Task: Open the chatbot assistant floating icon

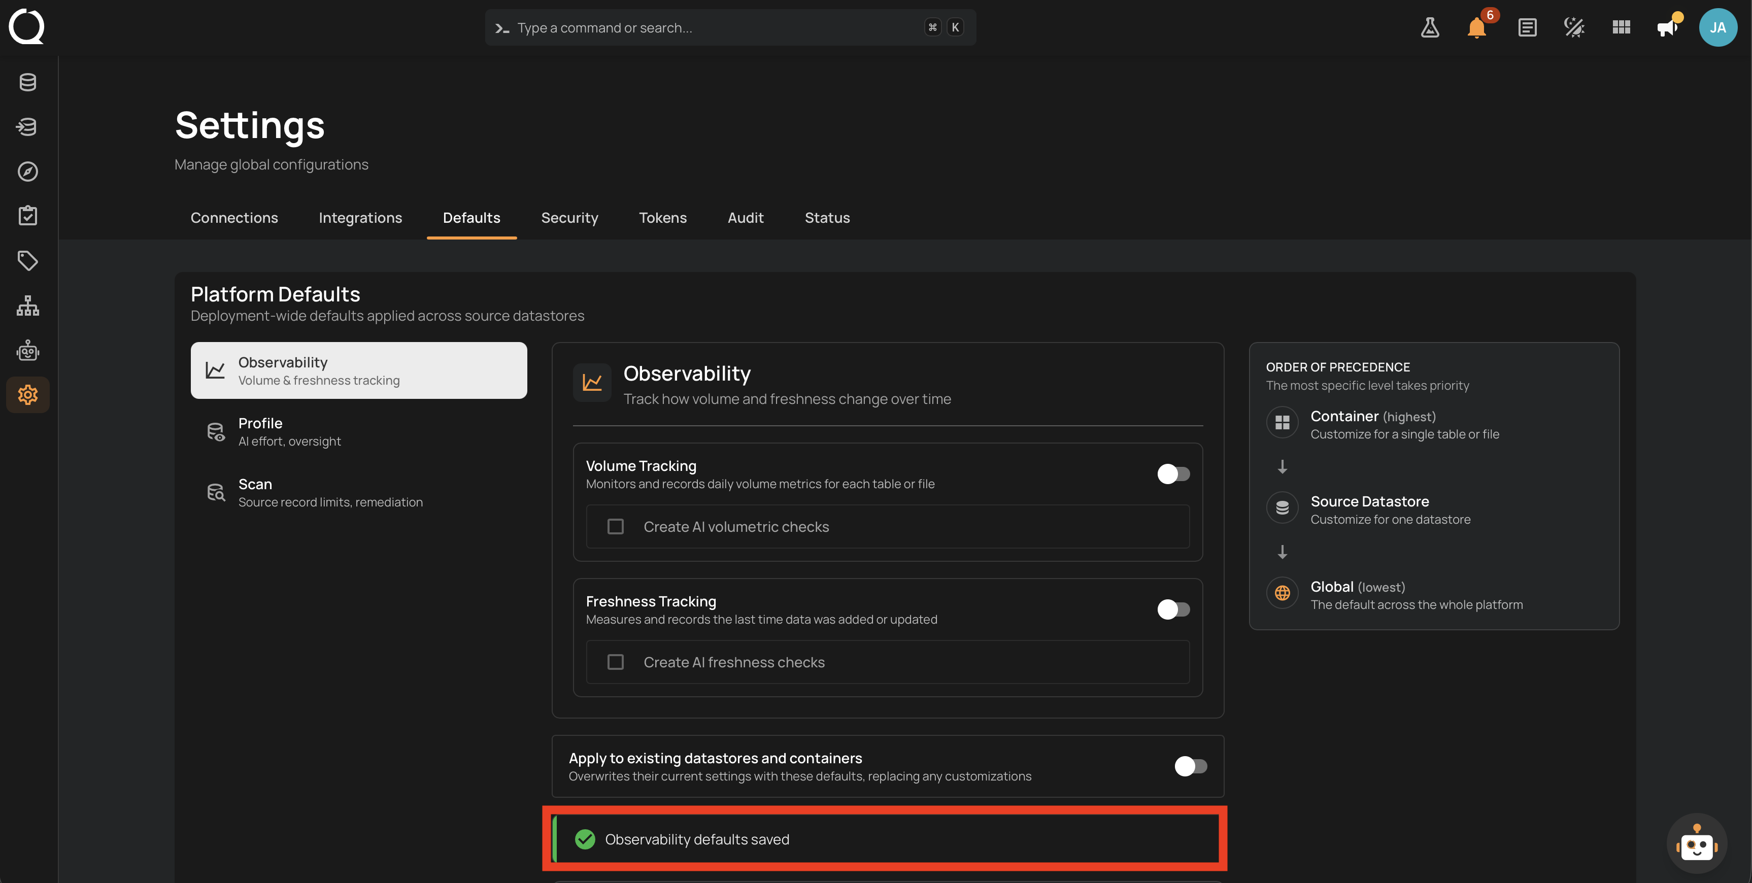Action: coord(1696,843)
